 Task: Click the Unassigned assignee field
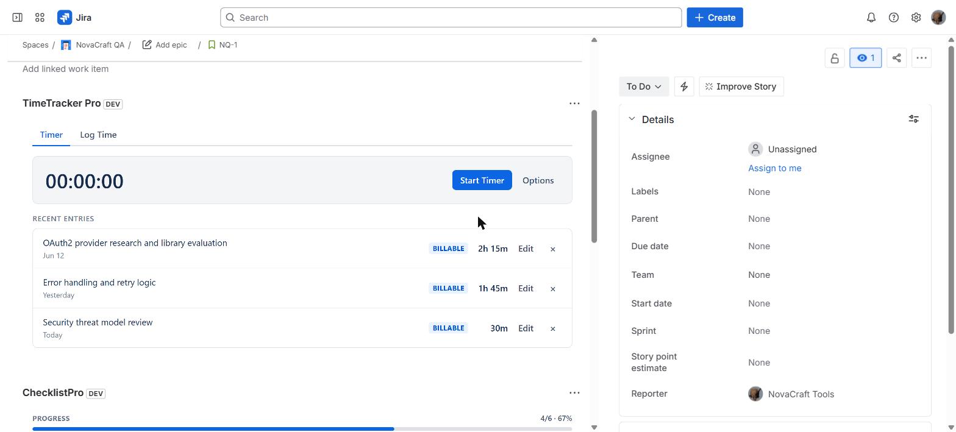(783, 149)
